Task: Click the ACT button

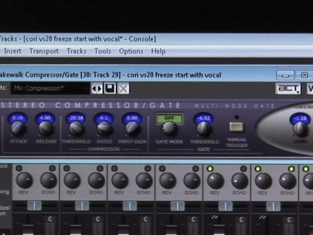Action: [288, 88]
